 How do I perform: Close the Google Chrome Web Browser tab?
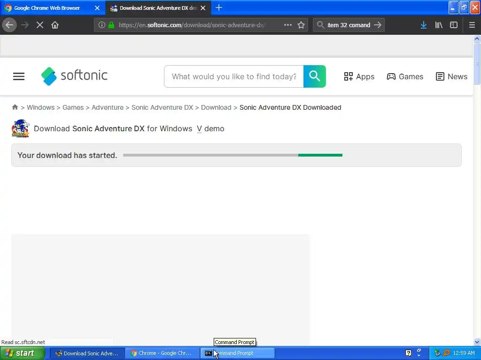pos(97,8)
